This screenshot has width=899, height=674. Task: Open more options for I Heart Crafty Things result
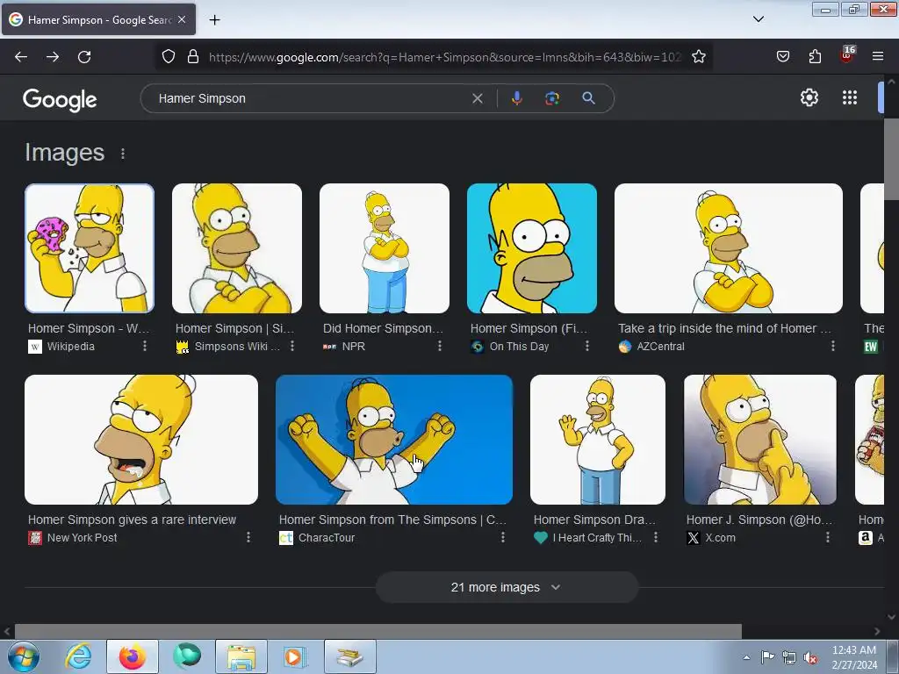point(656,538)
